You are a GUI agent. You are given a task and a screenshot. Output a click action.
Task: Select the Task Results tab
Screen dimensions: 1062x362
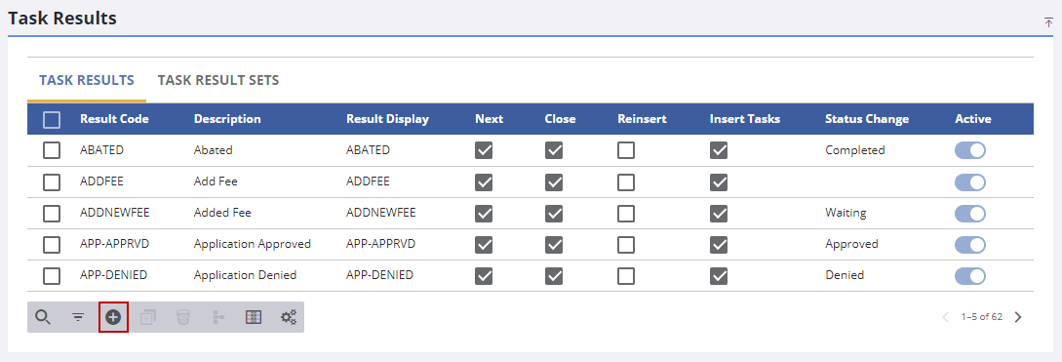click(87, 80)
